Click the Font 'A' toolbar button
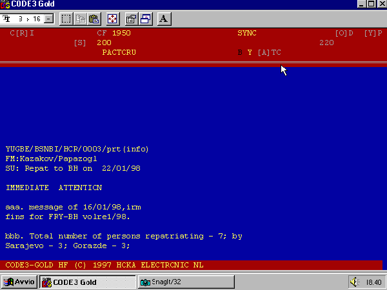Viewport: 387px width, 290px height. 163,19
